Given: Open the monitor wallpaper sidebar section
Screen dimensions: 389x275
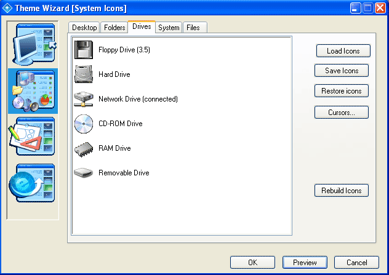Looking at the screenshot, I should (x=33, y=45).
